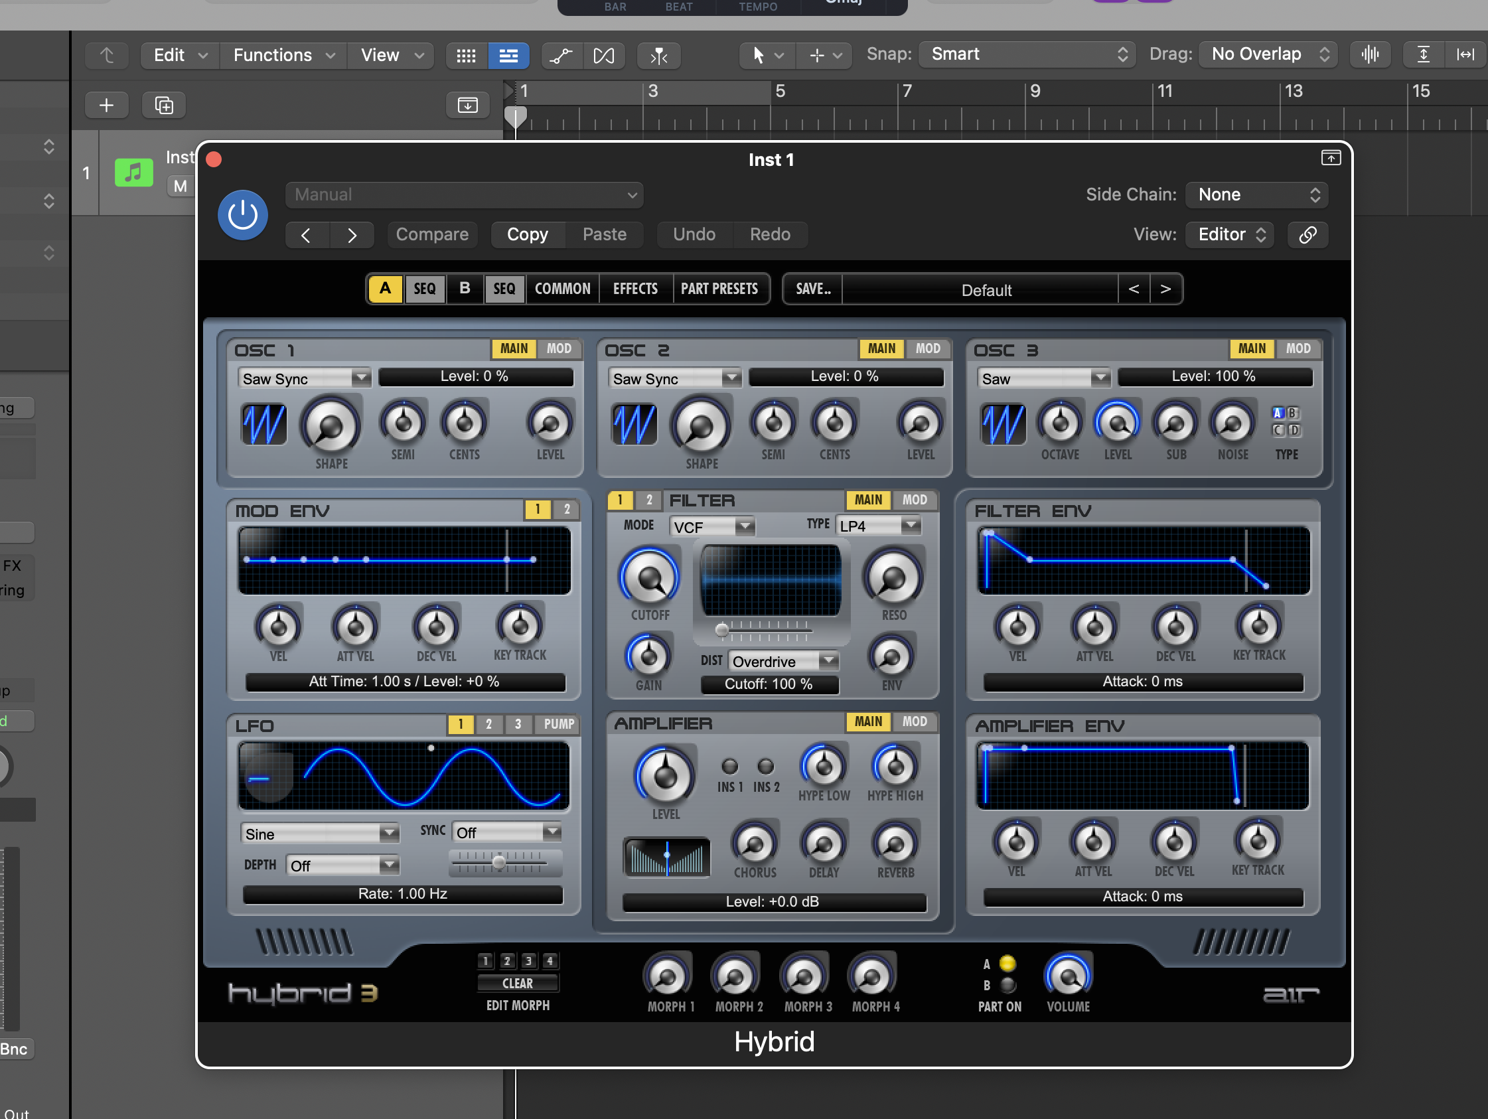Open the Functions menu
Viewport: 1488px width, 1119px height.
pos(283,55)
